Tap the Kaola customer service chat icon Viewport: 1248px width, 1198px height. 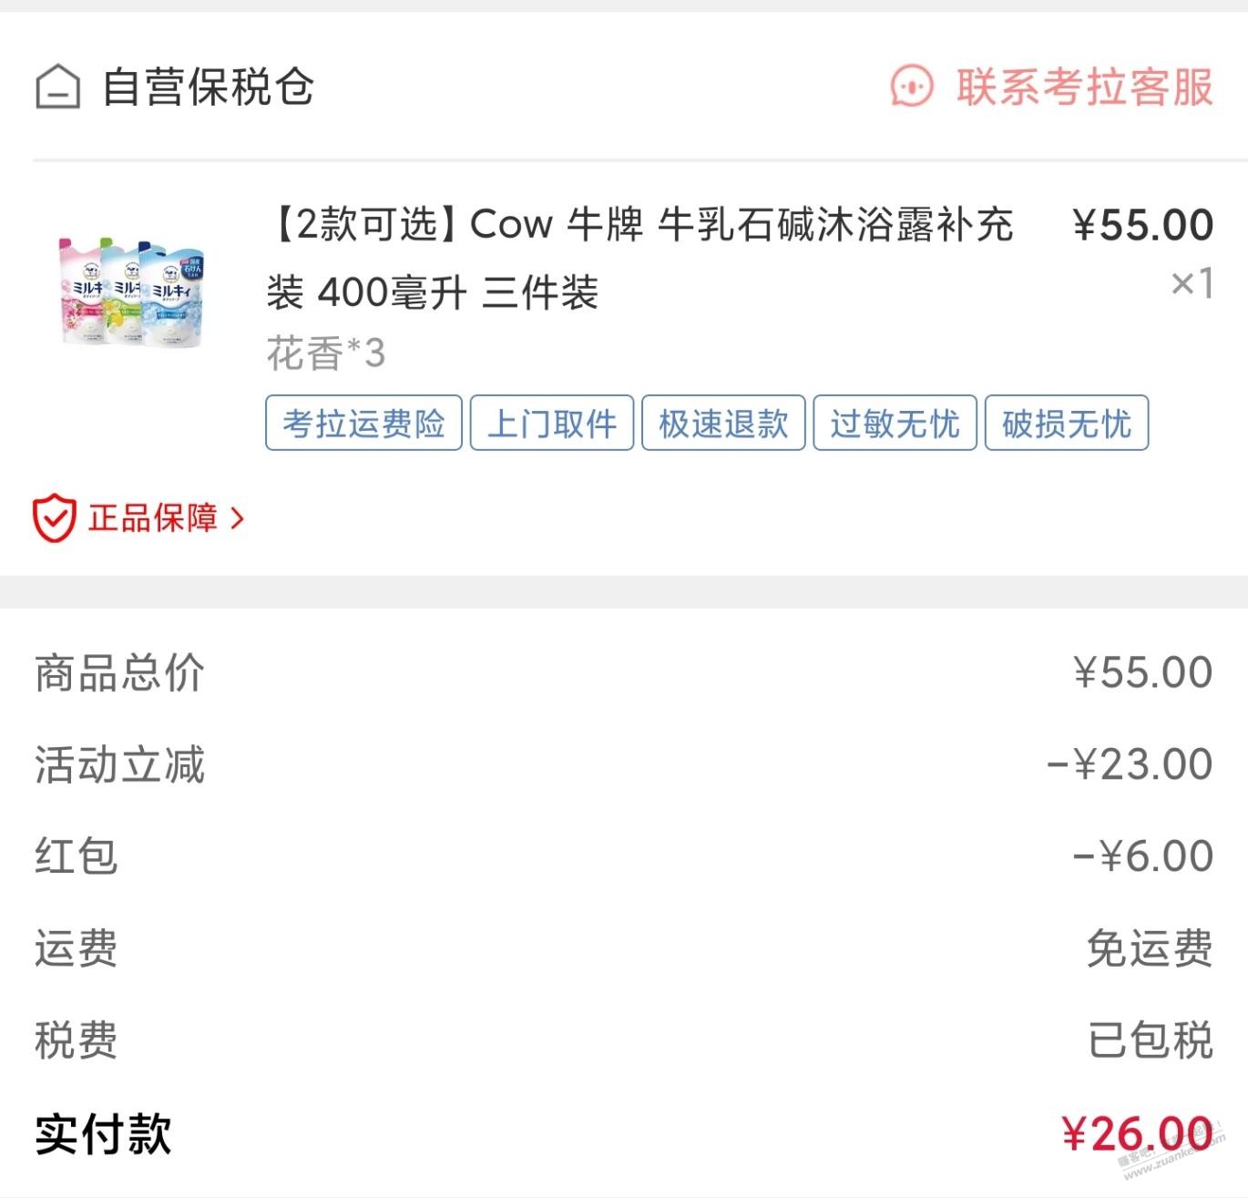912,87
